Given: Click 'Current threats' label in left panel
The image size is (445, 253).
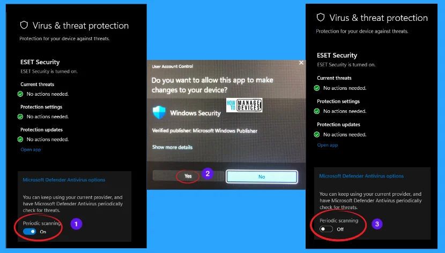Looking at the screenshot, I should (x=37, y=85).
